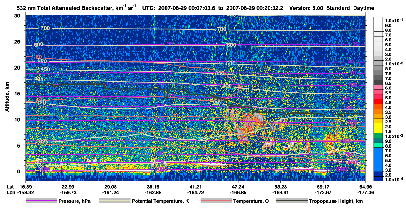Click latitude value 41.21

pyautogui.click(x=195, y=186)
